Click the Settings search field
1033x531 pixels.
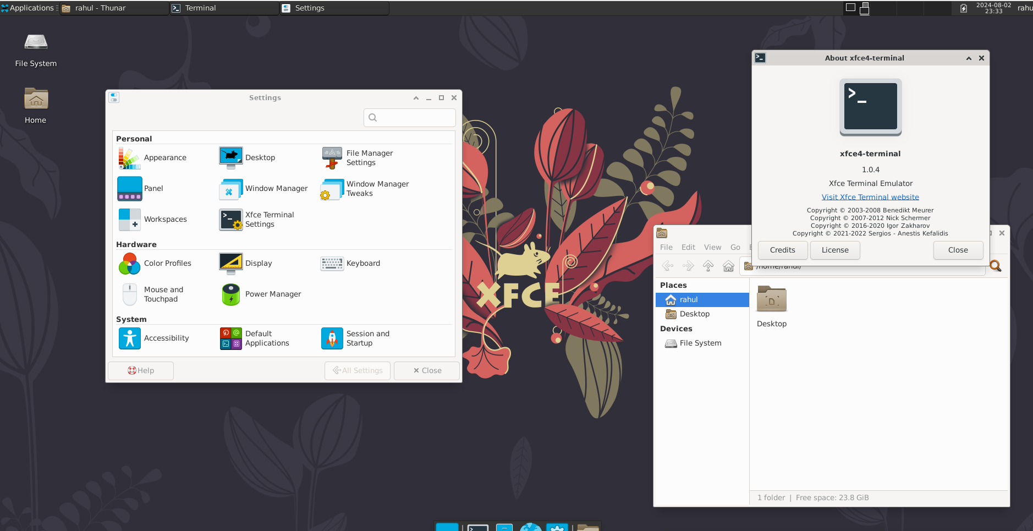pos(410,118)
